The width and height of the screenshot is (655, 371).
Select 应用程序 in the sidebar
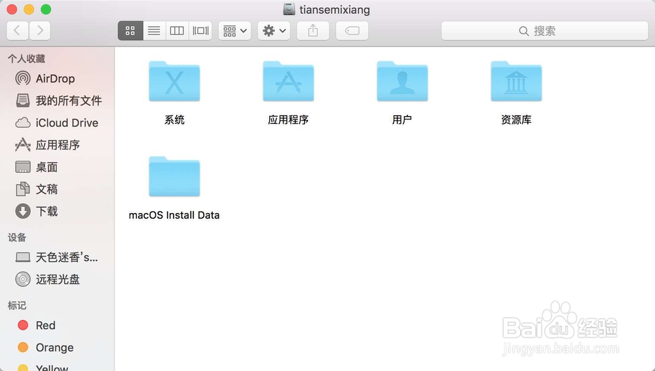[57, 145]
